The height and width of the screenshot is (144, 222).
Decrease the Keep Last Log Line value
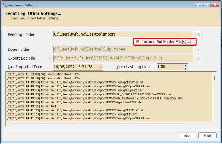point(185,68)
